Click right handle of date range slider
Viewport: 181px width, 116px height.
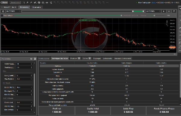pos(143,11)
